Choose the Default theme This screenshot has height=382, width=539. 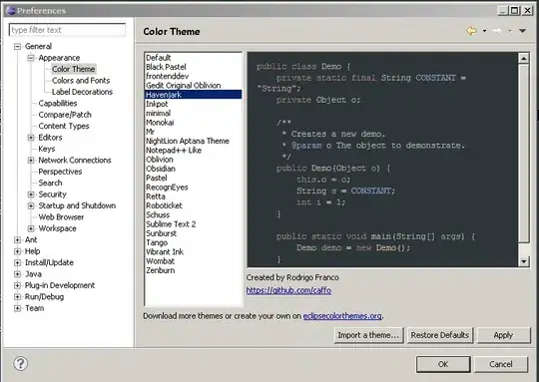click(193, 58)
